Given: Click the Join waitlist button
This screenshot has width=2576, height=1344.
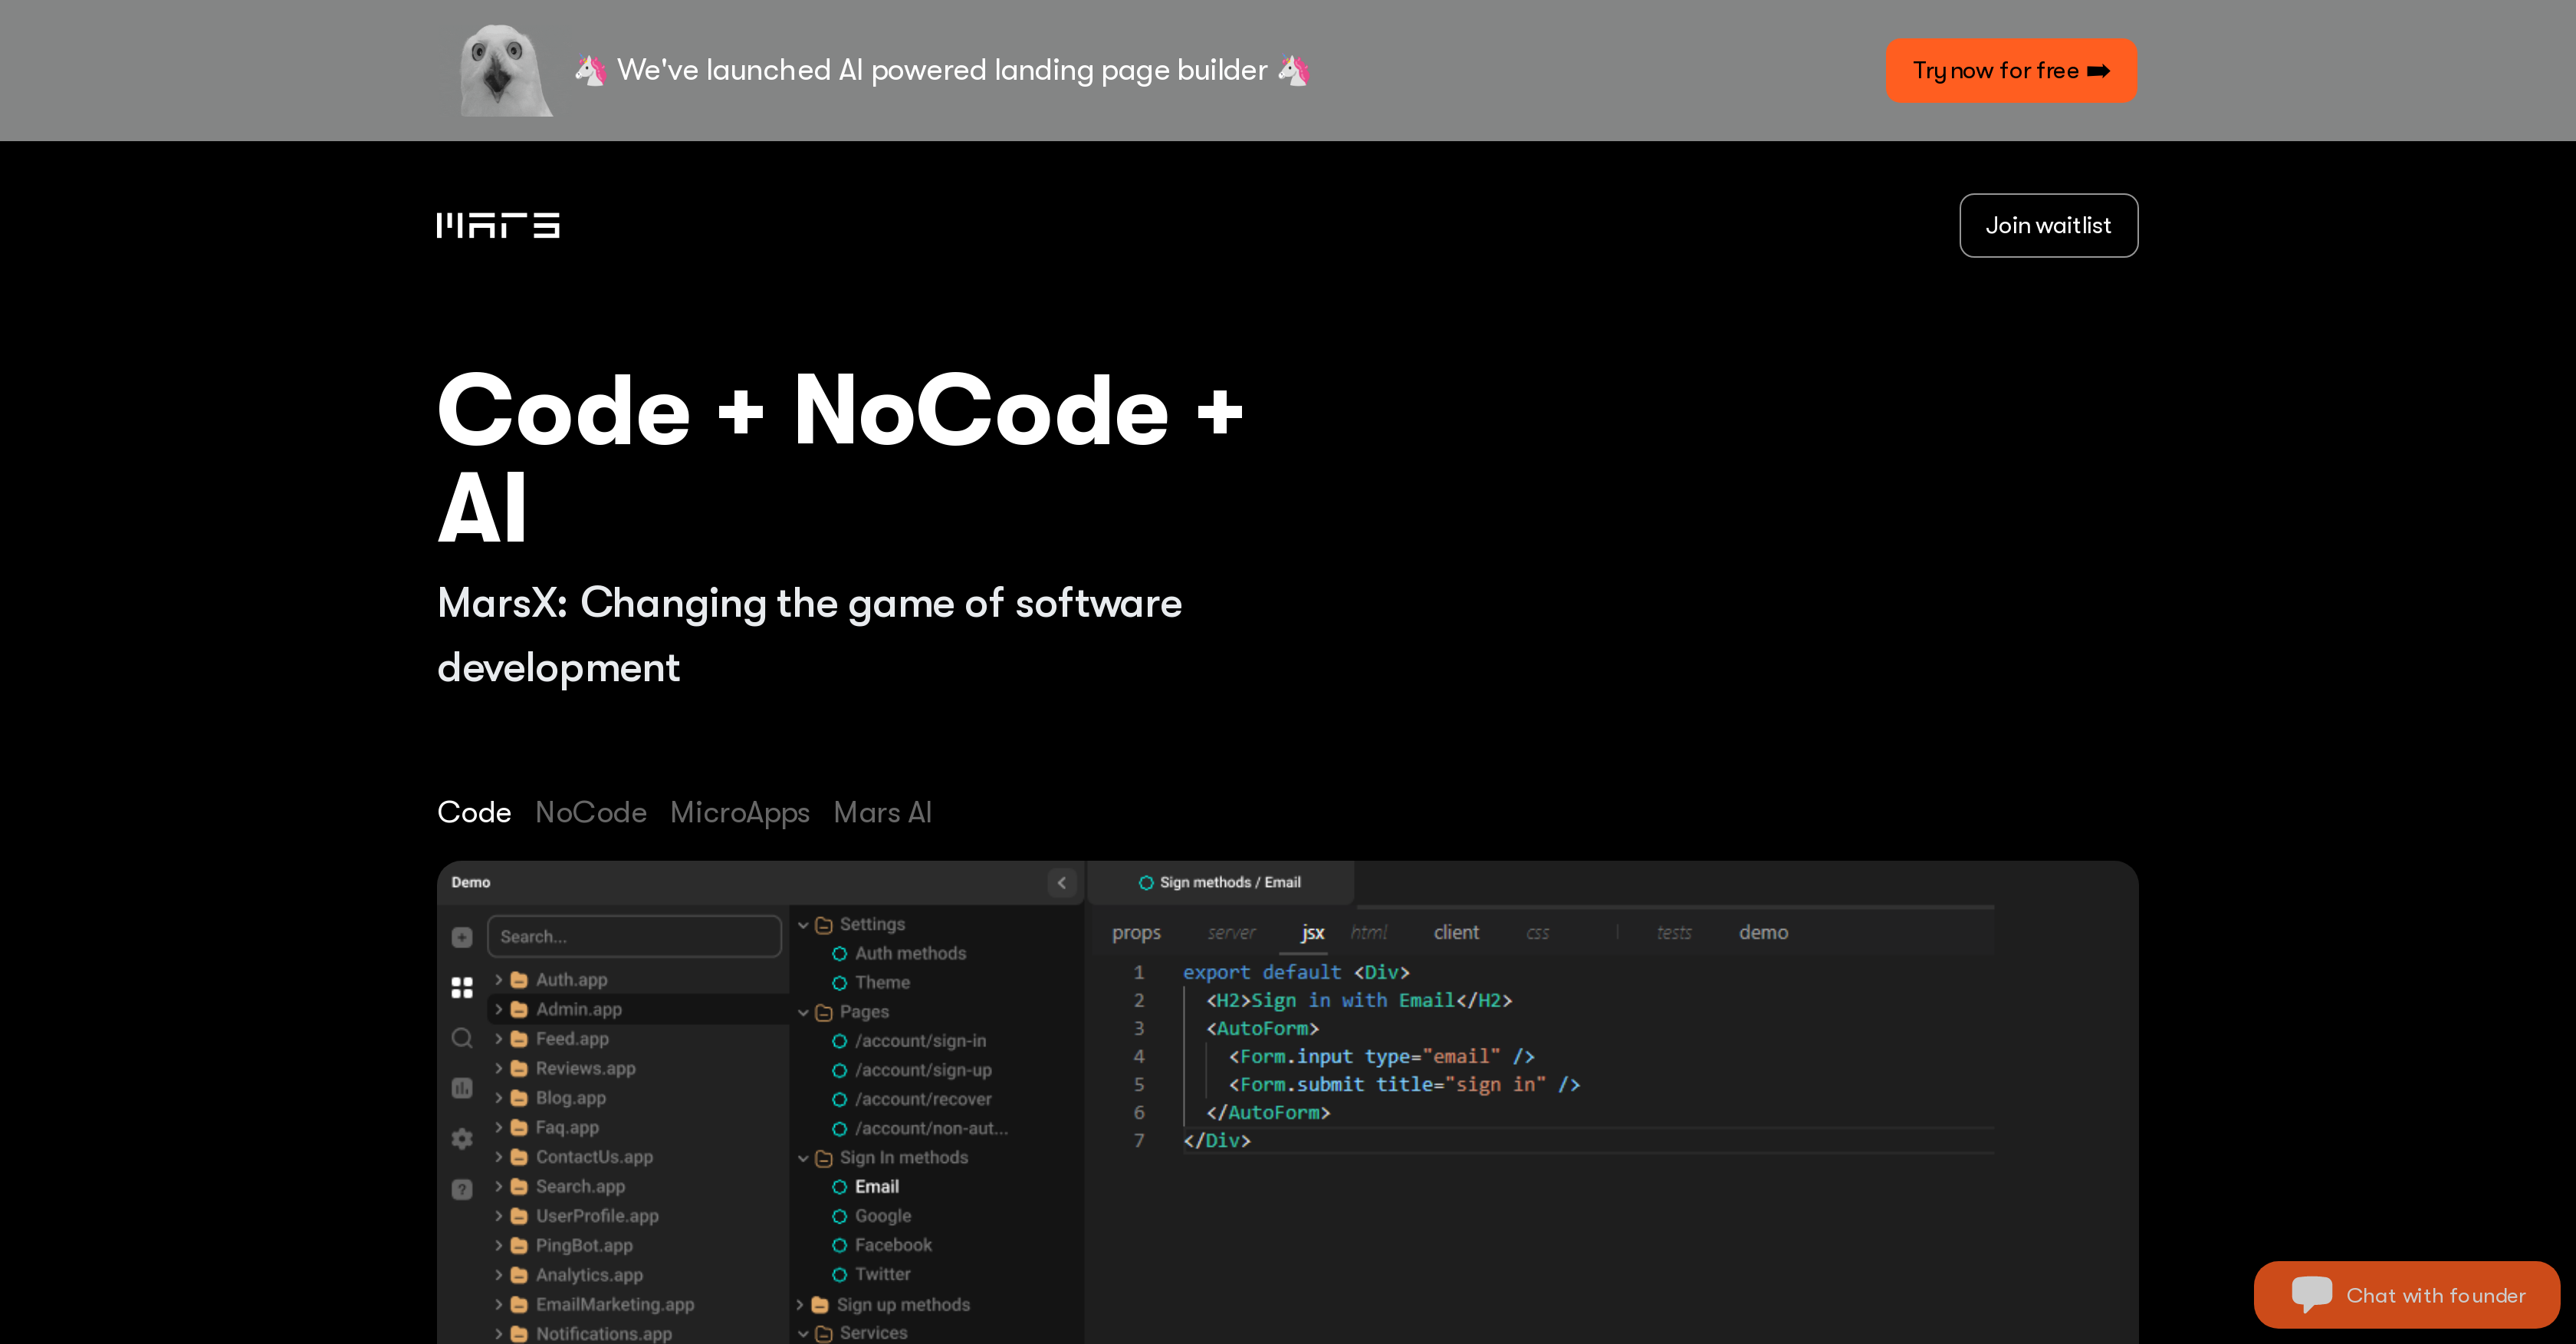Looking at the screenshot, I should click(2047, 226).
